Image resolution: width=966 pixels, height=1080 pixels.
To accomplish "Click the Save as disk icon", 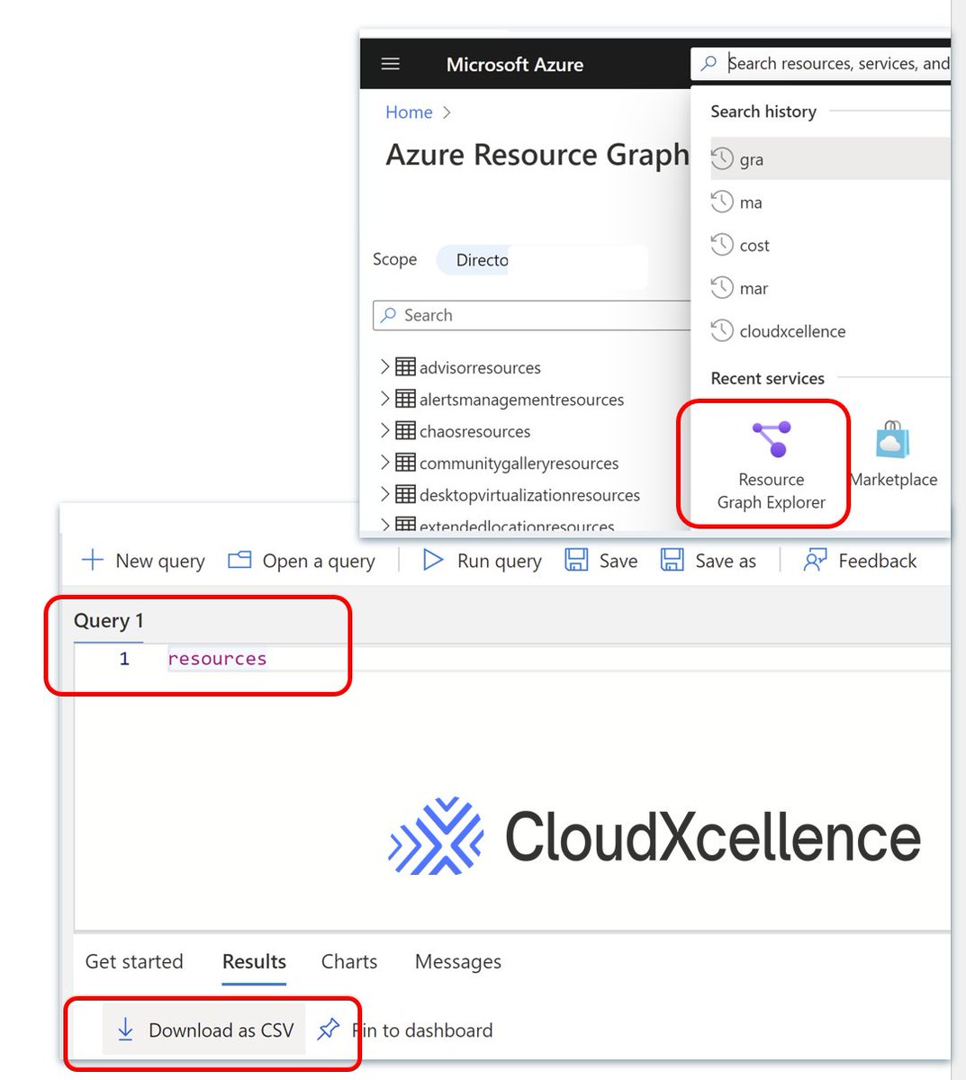I will (x=672, y=560).
